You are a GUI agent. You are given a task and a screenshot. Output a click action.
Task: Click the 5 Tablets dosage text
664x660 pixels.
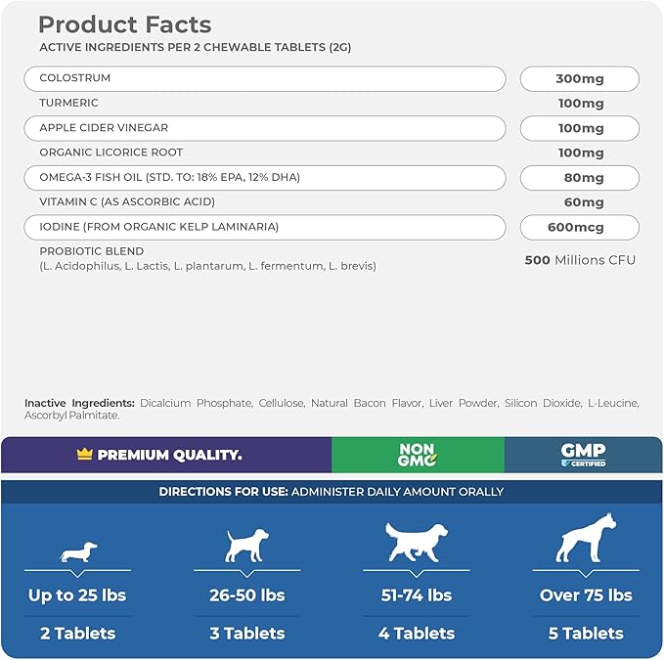tap(587, 634)
